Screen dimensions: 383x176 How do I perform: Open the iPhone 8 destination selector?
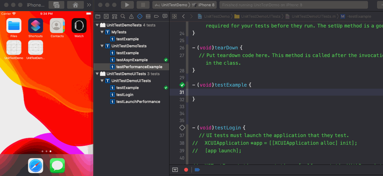point(207,5)
